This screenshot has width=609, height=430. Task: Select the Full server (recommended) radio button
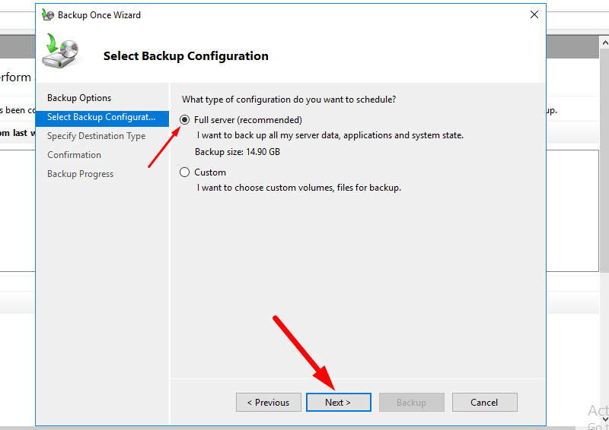pyautogui.click(x=185, y=120)
